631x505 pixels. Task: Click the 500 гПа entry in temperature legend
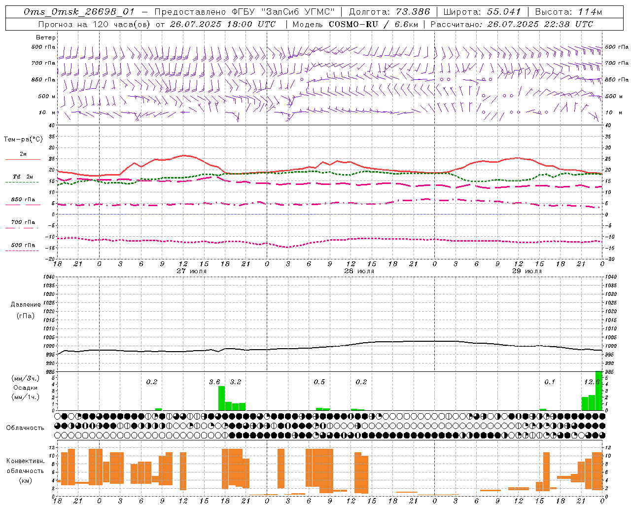tap(23, 245)
